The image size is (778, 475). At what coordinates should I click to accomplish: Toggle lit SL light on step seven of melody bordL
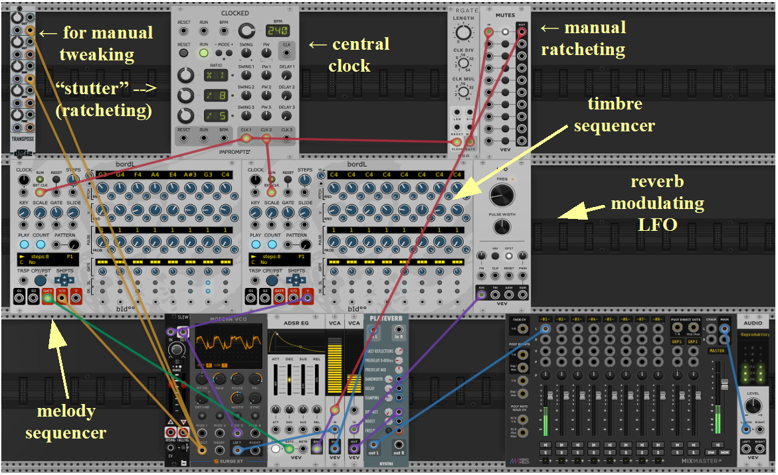pos(208,283)
